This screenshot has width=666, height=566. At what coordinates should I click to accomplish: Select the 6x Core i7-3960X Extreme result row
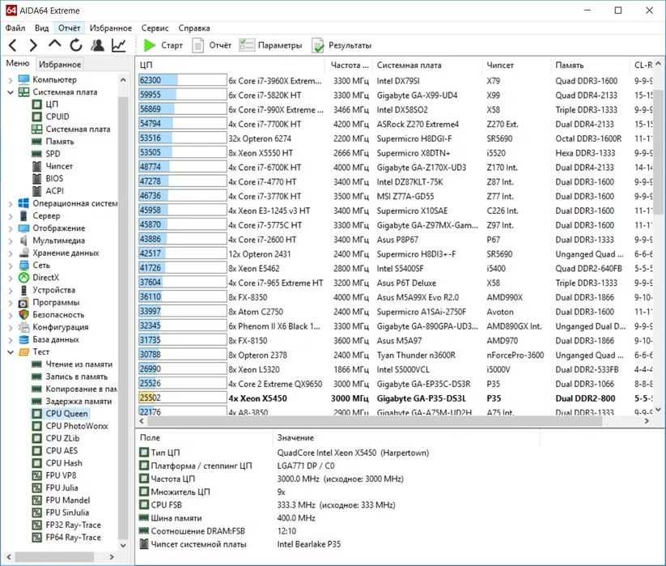coord(397,80)
